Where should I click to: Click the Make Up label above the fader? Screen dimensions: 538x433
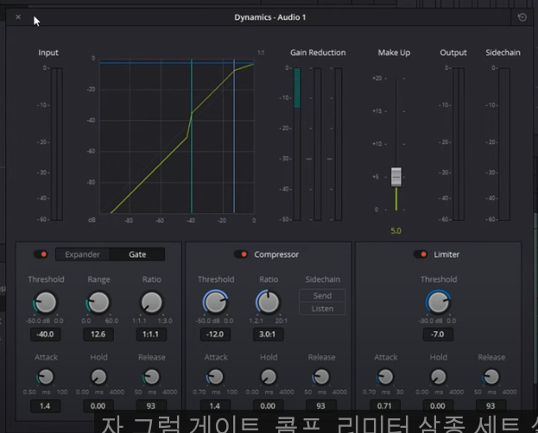tap(394, 53)
